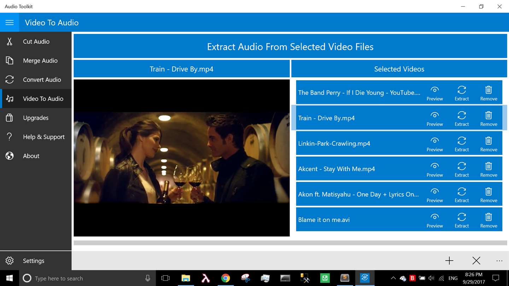Image resolution: width=509 pixels, height=286 pixels.
Task: Open Cut Audio in the sidebar
Action: (x=36, y=42)
